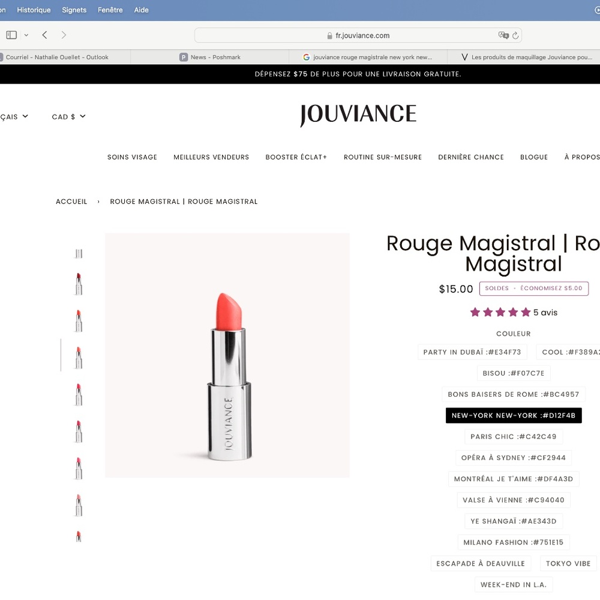Switch to the Google jouviance rouge magistrale tab
Viewport: 600px width, 600px height.
tap(368, 57)
